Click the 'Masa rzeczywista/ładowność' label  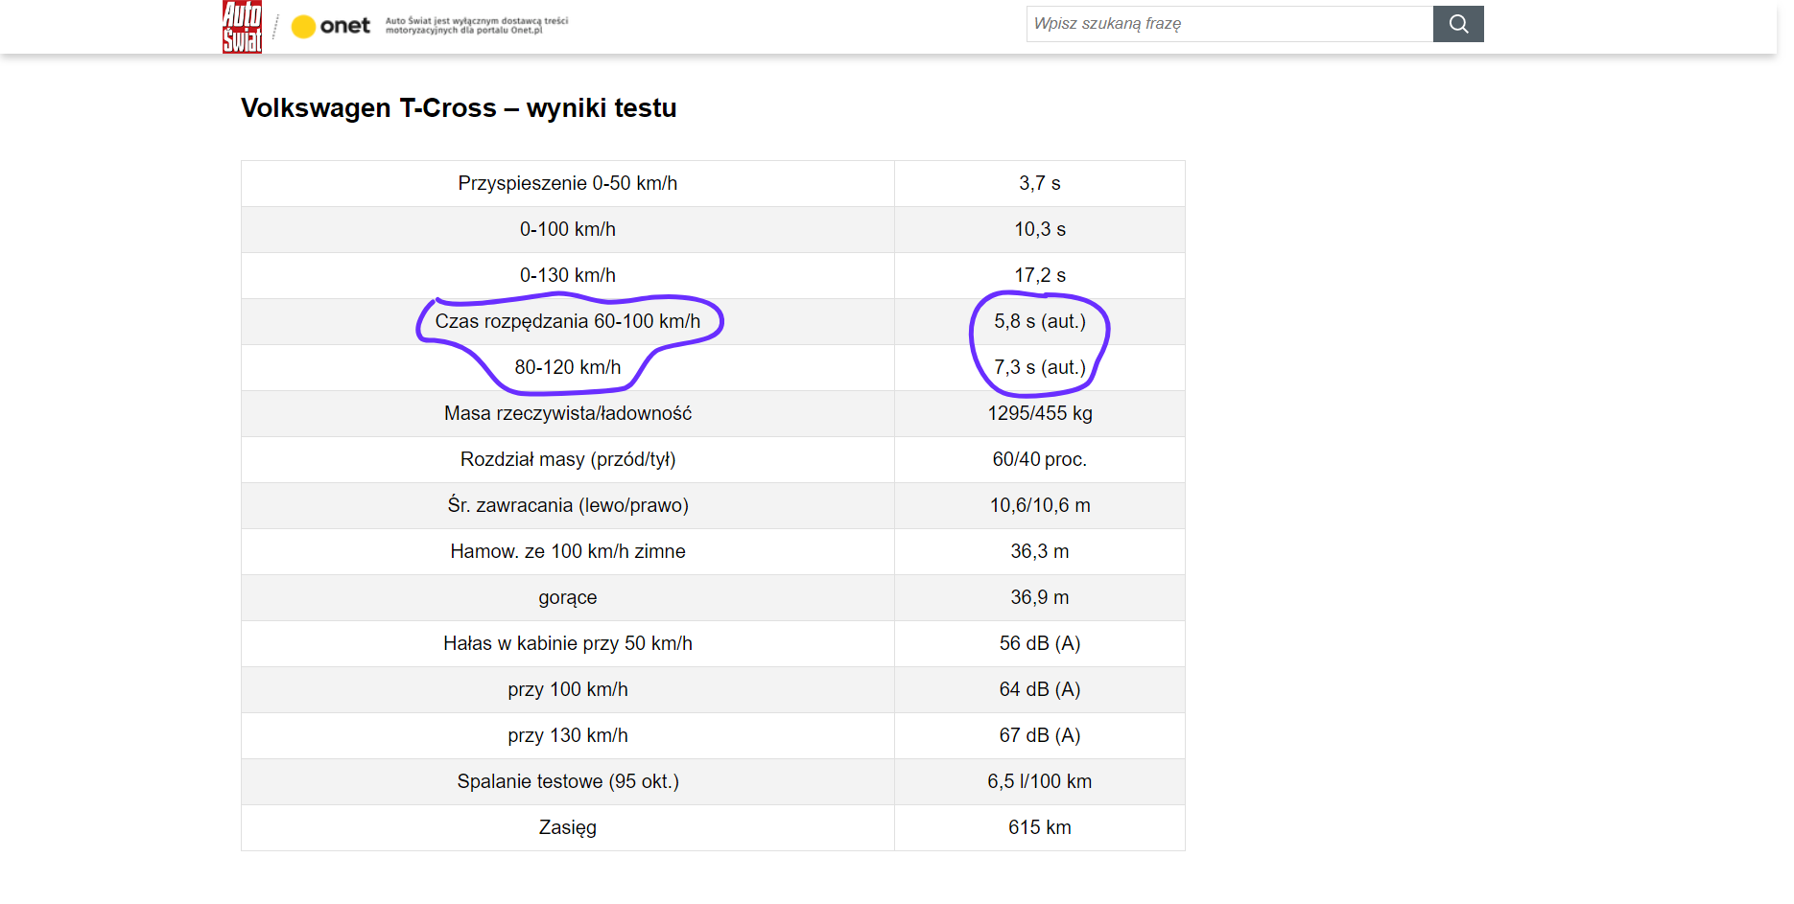[568, 413]
